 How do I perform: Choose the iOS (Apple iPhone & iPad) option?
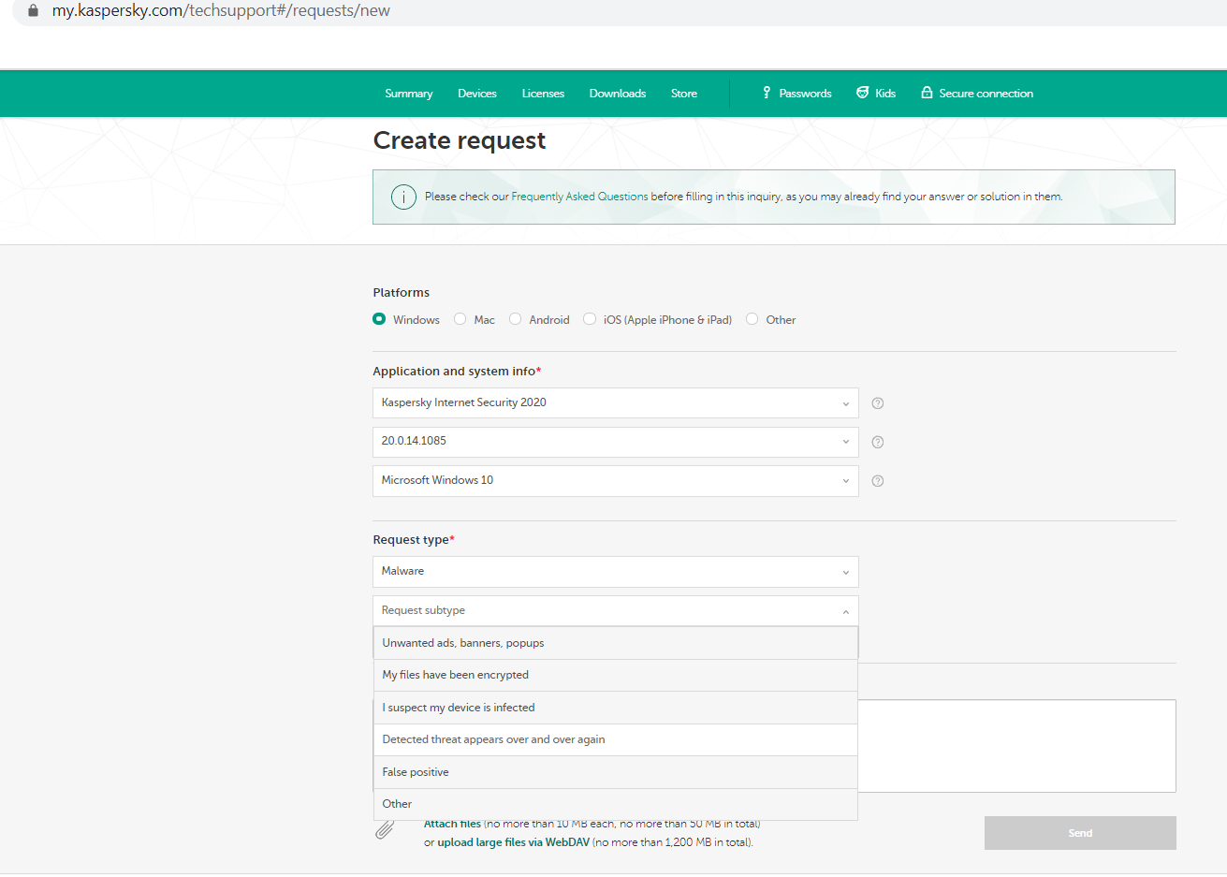coord(590,319)
